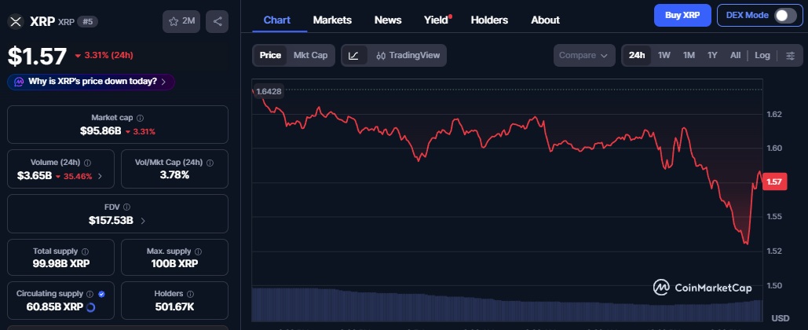Open the share icon button

217,22
